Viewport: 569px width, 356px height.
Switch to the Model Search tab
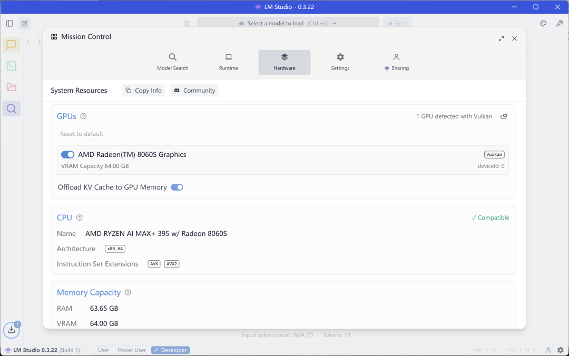(173, 63)
